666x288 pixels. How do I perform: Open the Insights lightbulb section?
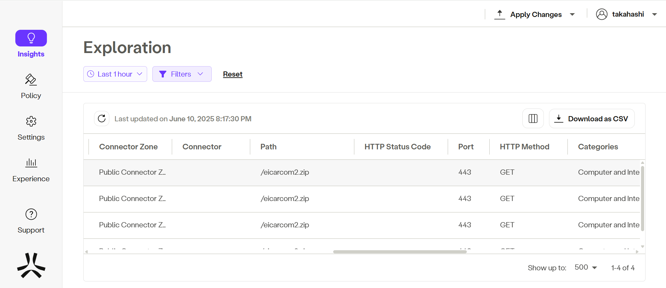click(x=31, y=38)
